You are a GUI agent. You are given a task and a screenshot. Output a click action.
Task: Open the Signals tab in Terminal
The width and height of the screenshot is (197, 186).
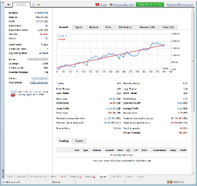(x=103, y=176)
